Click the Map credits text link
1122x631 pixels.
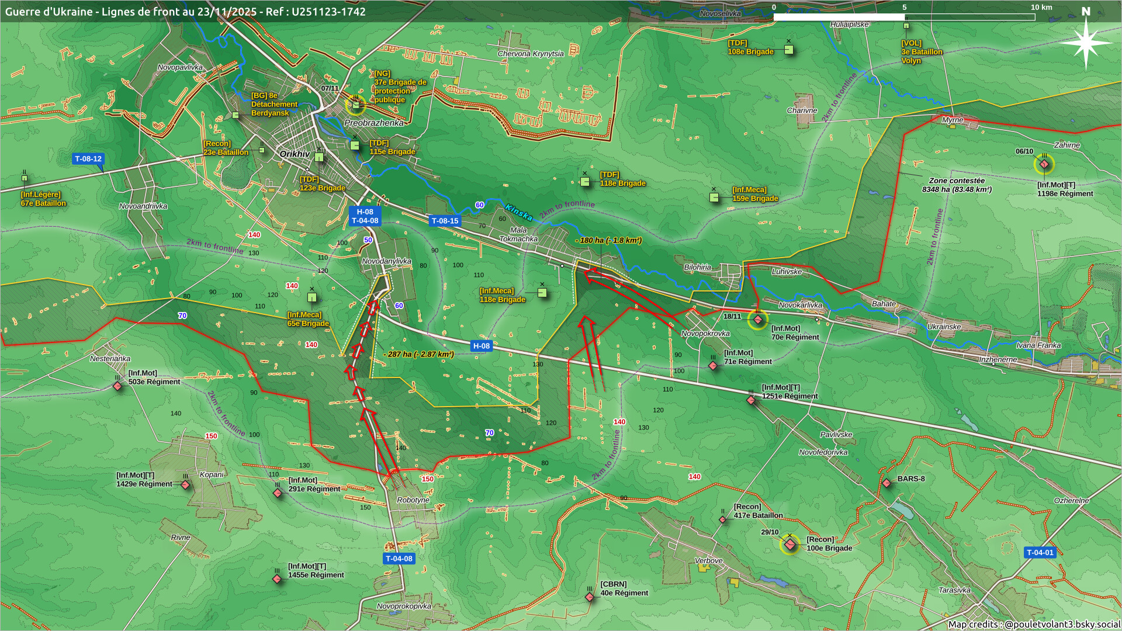[1033, 624]
